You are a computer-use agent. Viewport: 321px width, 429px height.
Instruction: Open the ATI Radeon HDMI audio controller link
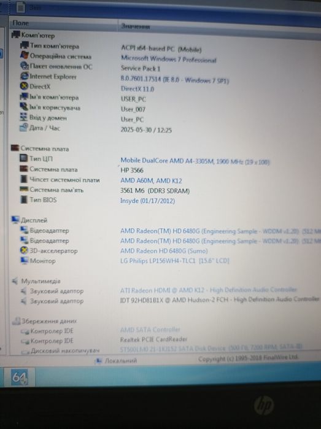[209, 290]
